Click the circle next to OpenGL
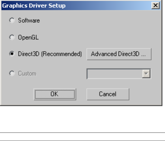The image size is (165, 141). tap(12, 37)
